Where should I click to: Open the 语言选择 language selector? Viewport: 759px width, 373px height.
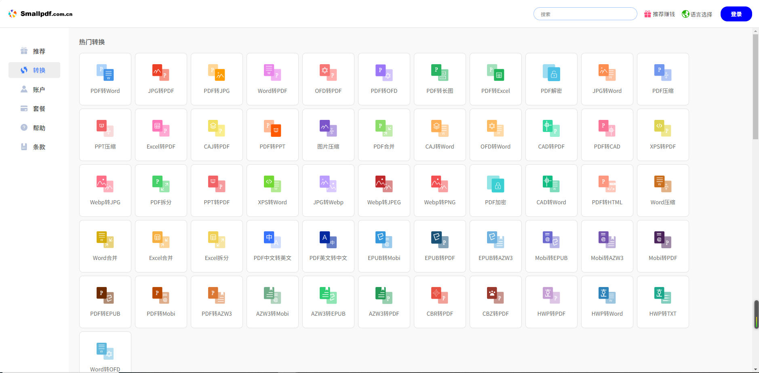click(697, 14)
